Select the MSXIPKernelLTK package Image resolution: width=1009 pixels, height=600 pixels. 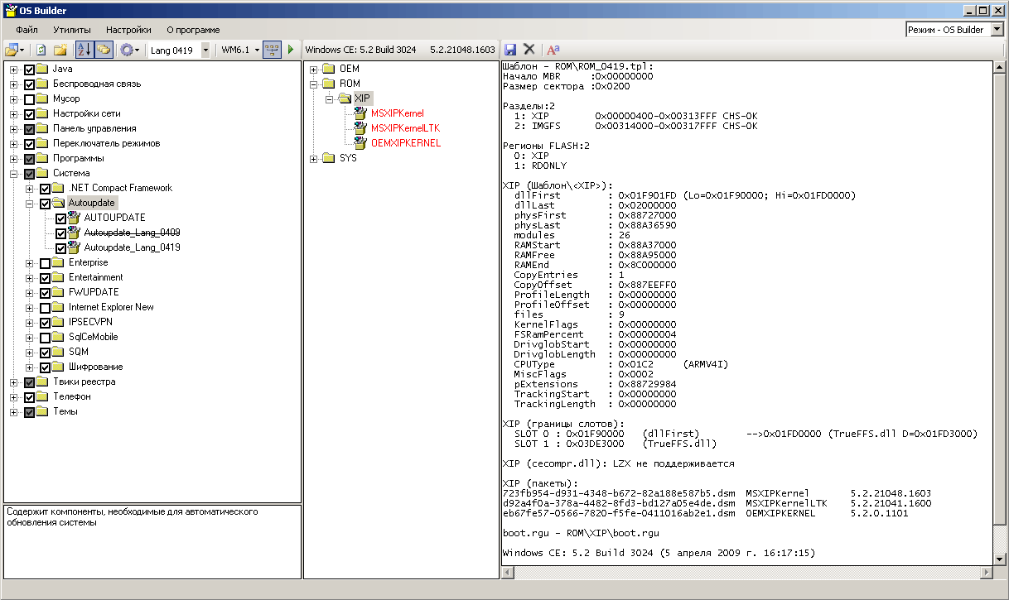(x=405, y=127)
